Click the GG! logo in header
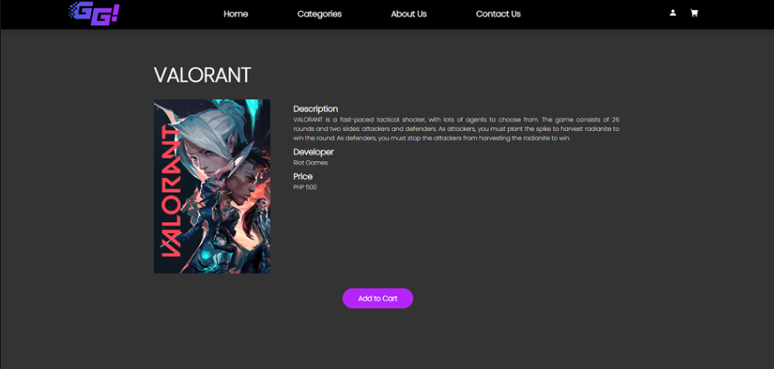Image resolution: width=774 pixels, height=369 pixels. [94, 13]
